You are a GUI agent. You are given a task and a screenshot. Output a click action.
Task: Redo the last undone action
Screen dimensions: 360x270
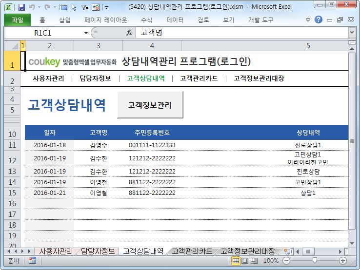[x=48, y=7]
